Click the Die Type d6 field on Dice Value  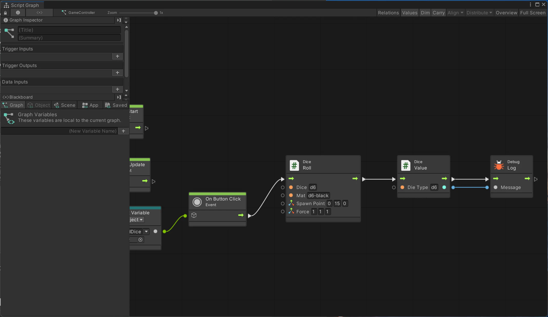coord(434,187)
